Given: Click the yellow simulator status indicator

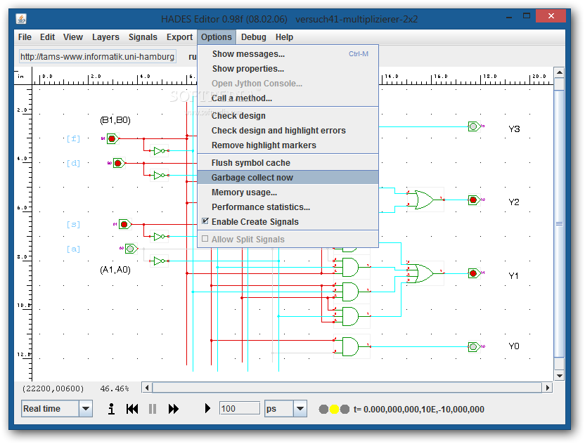Looking at the screenshot, I should click(x=334, y=410).
